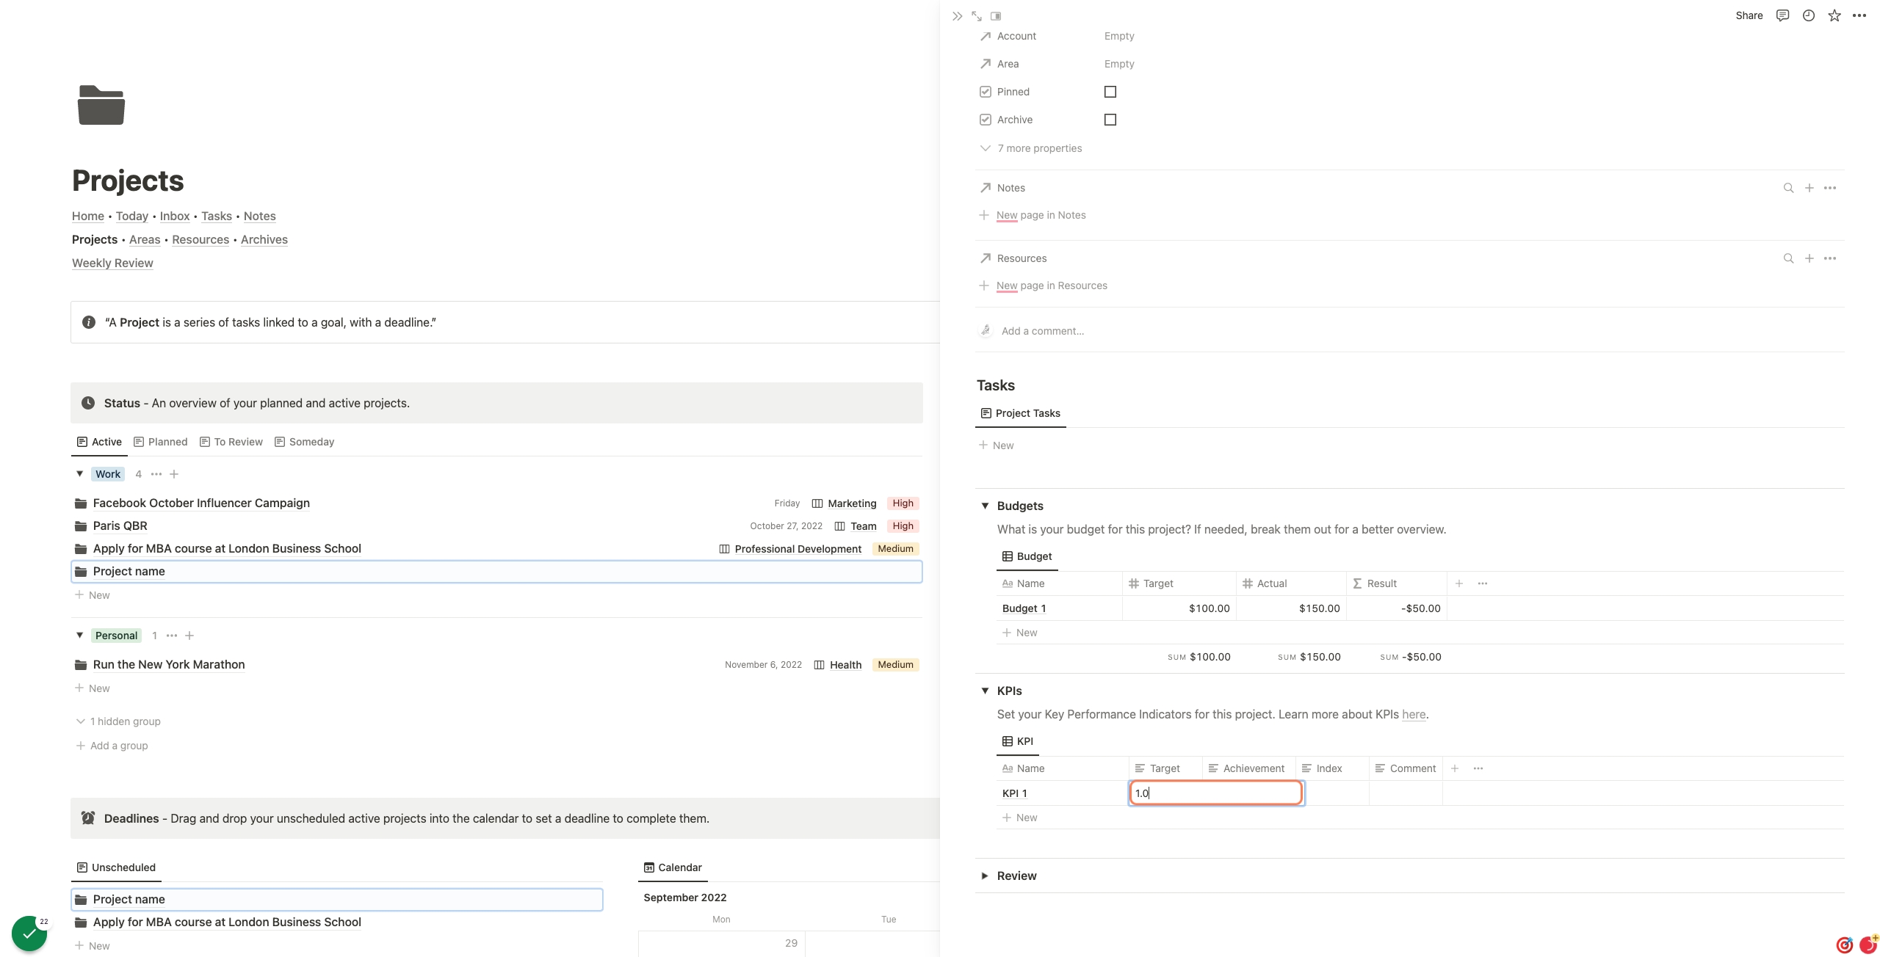The width and height of the screenshot is (1880, 957).
Task: Click the green checkmark badge bottom-left
Action: [29, 934]
